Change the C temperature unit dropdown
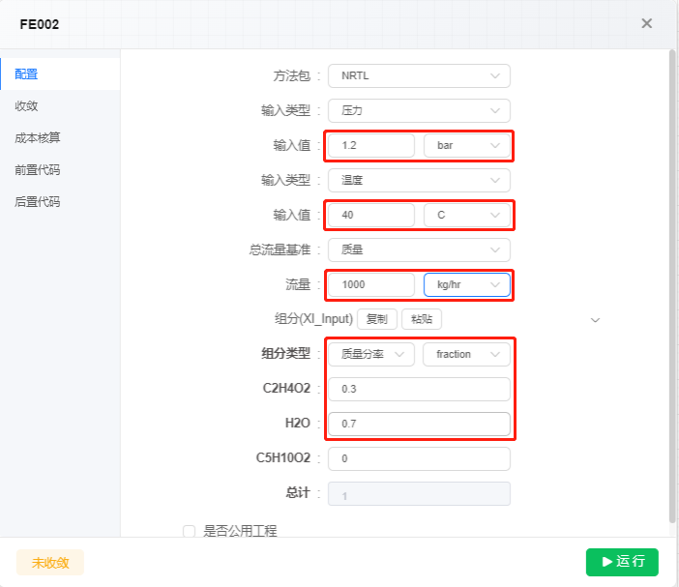The height and width of the screenshot is (587, 679). tap(467, 215)
